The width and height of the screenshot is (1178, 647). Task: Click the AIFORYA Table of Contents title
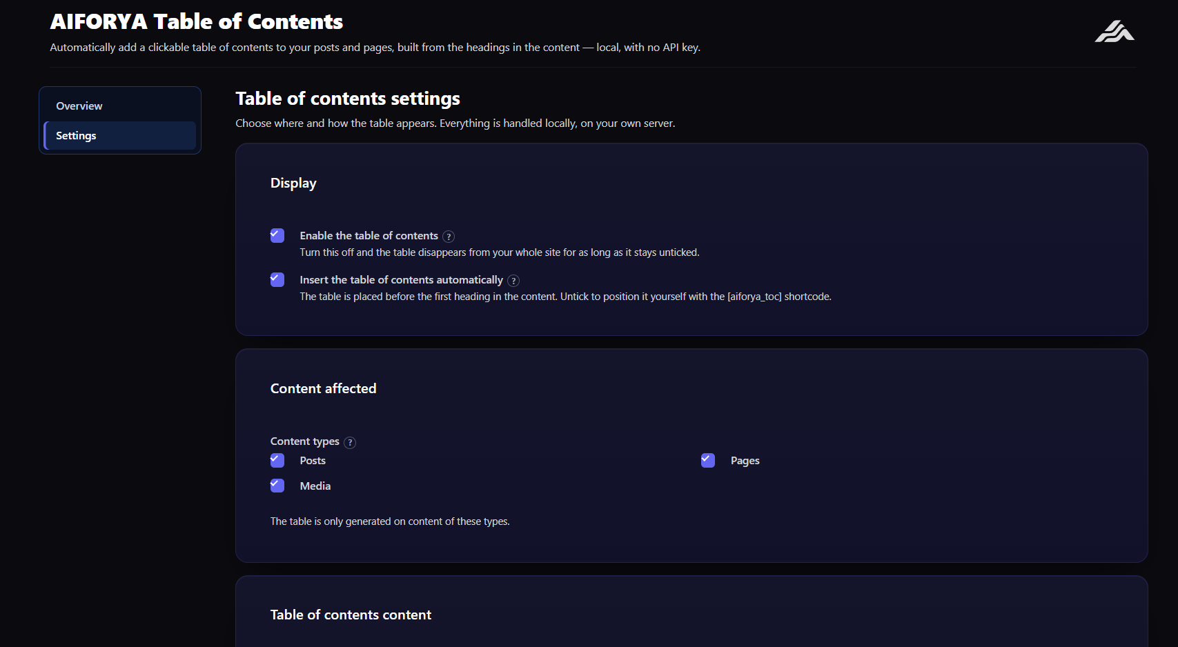pos(197,21)
